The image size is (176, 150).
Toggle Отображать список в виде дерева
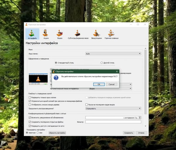pos(30,105)
